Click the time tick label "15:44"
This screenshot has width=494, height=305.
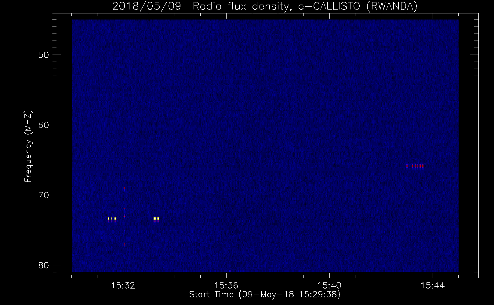point(433,286)
